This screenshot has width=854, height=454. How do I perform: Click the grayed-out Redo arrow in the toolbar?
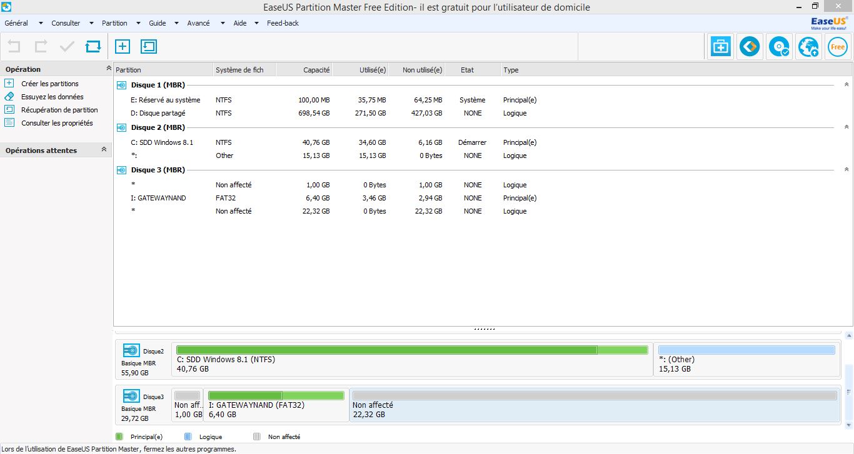pyautogui.click(x=41, y=46)
